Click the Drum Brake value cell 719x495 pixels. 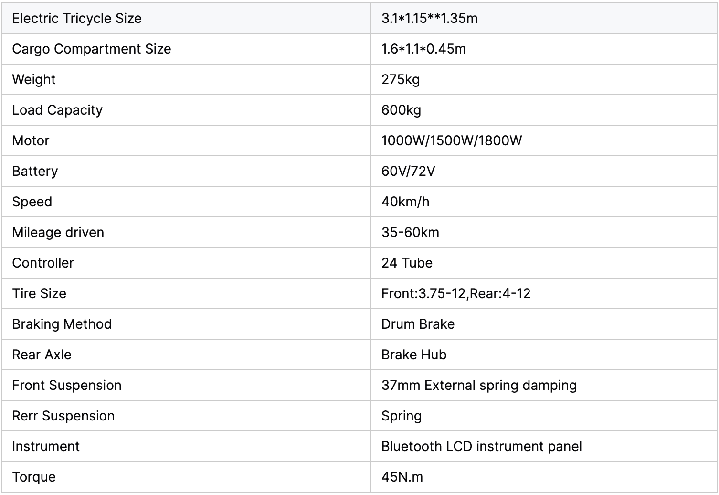(x=418, y=324)
